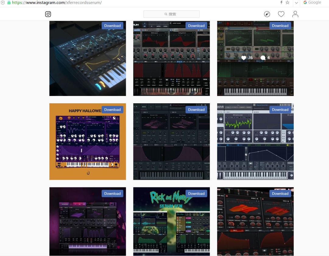The image size is (329, 256).
Task: Download the purple neon Serum post
Action: tap(112, 194)
